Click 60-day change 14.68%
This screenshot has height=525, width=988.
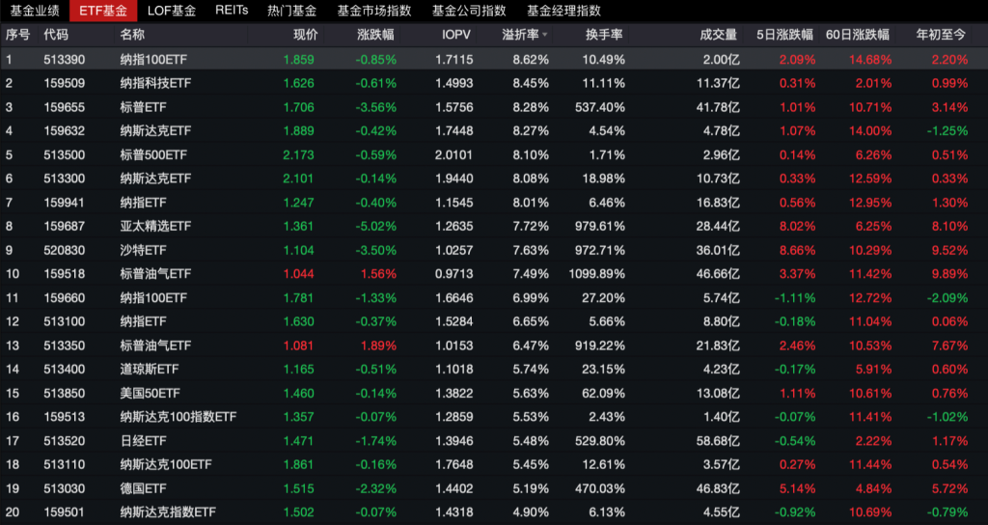click(x=869, y=60)
